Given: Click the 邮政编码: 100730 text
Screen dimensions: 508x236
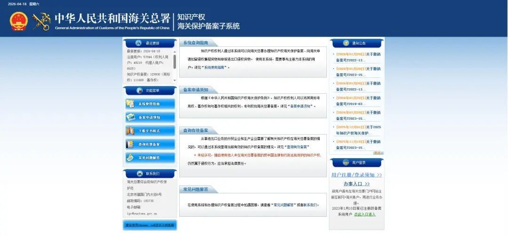Looking at the screenshot, I should tap(140, 201).
